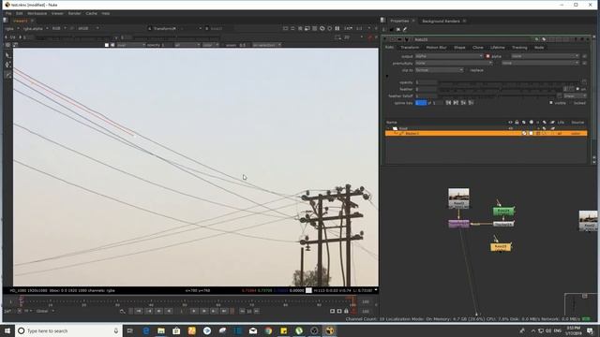Open the Tracking tab
The image size is (600, 337).
519,48
